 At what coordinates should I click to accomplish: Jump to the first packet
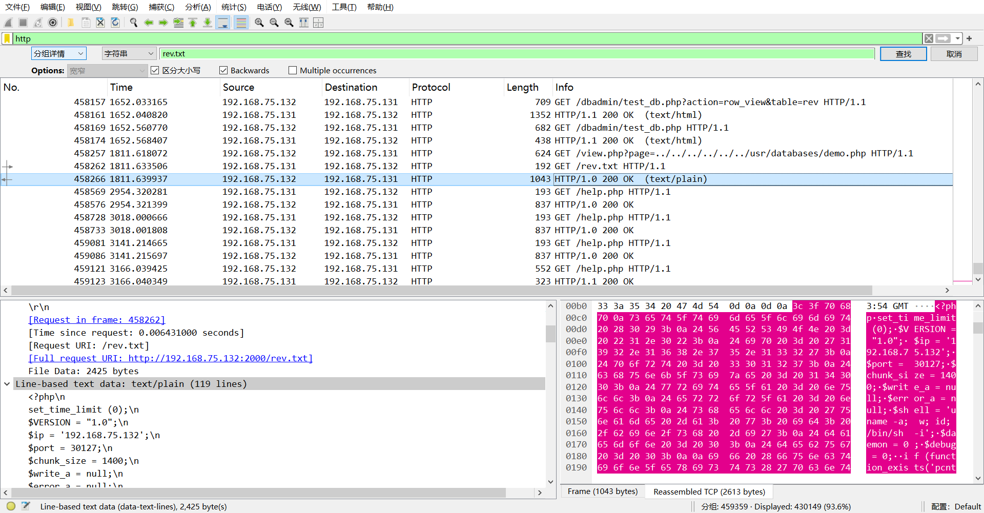coord(193,23)
